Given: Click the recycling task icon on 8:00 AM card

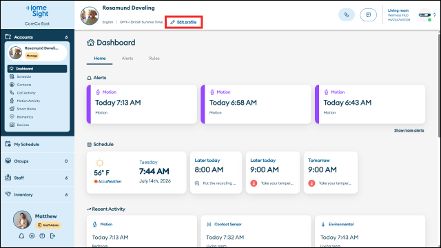Looking at the screenshot, I should [x=197, y=183].
